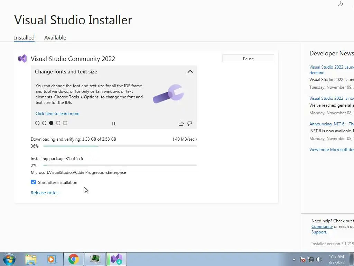Click the wrench illustration in the tip card
The width and height of the screenshot is (354, 266).
[x=168, y=94]
